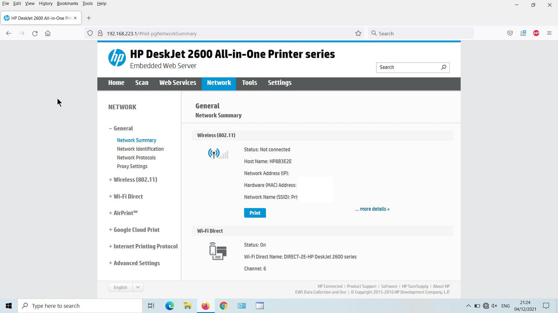The height and width of the screenshot is (313, 558).
Task: Click the Wi-Fi Direct devices icon
Action: (x=218, y=251)
